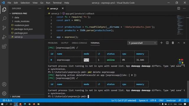Open Source Control view

point(4,28)
